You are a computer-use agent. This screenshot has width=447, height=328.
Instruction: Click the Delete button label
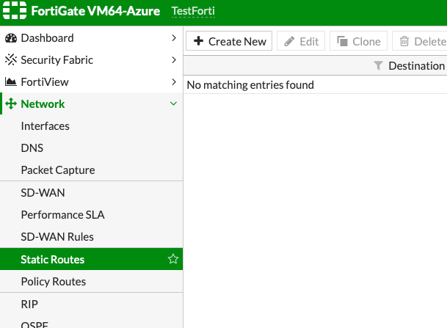pos(430,42)
